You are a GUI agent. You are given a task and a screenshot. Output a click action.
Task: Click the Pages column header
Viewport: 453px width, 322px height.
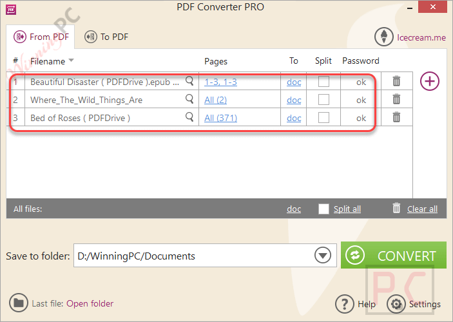[x=216, y=61]
